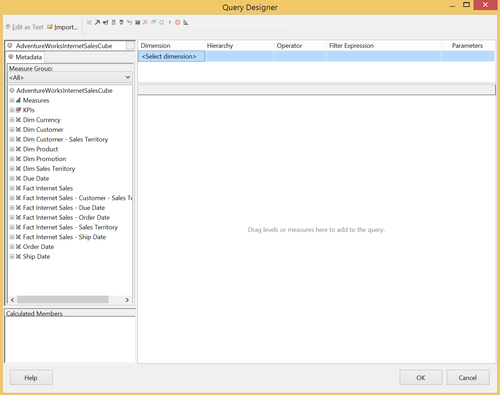Image resolution: width=500 pixels, height=395 pixels.
Task: Close the Query Designer window
Action: coord(485,5)
